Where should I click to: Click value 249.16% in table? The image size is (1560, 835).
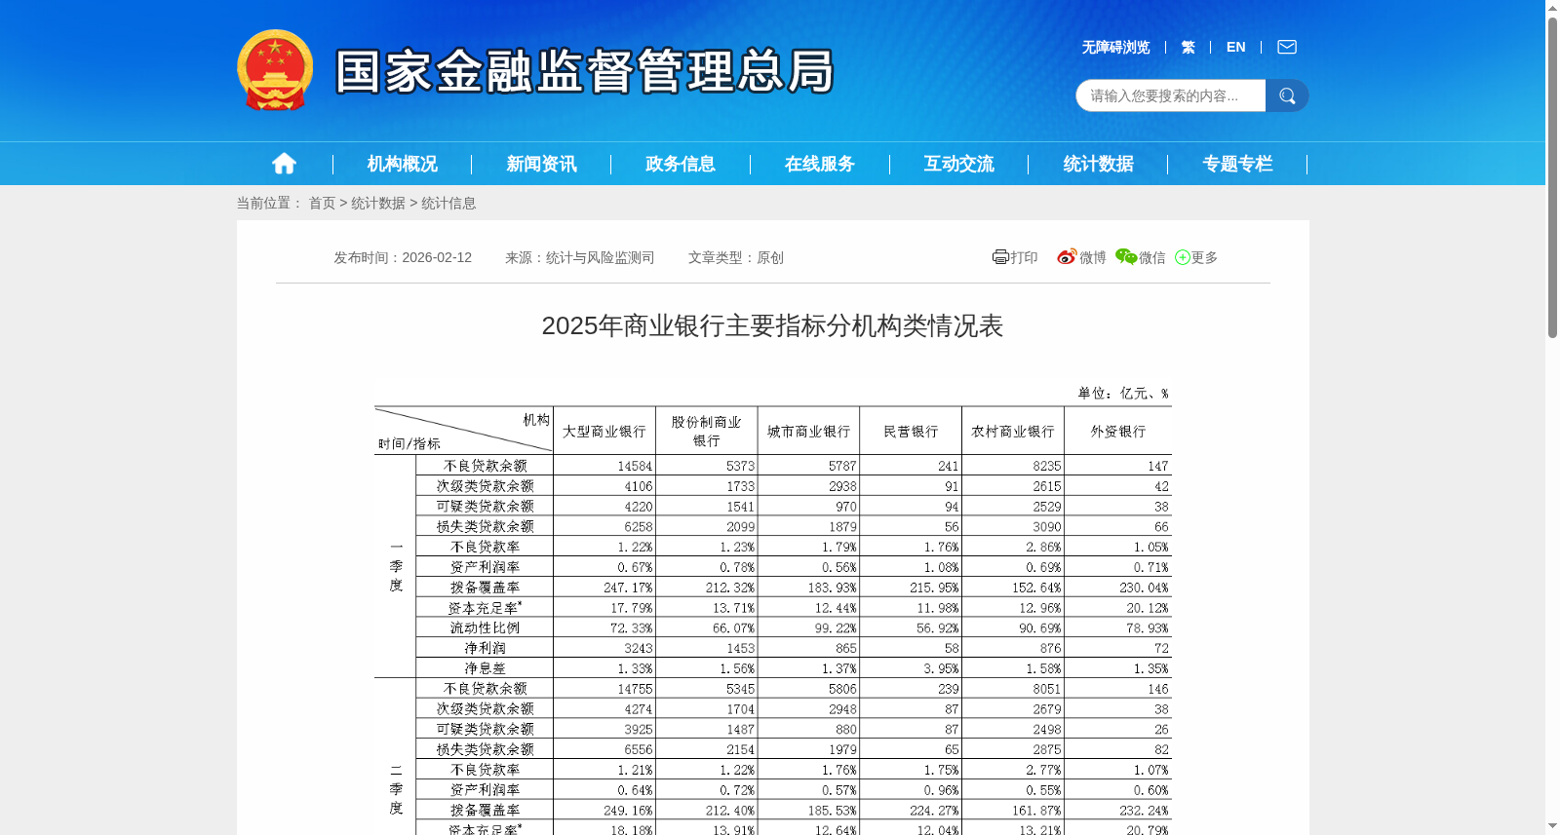coord(628,810)
